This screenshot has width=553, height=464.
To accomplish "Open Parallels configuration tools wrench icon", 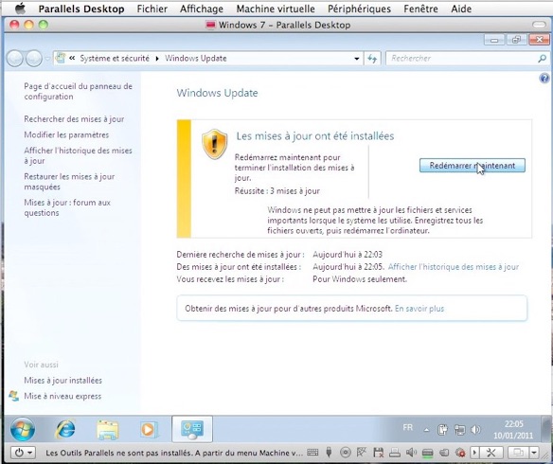I will [491, 453].
